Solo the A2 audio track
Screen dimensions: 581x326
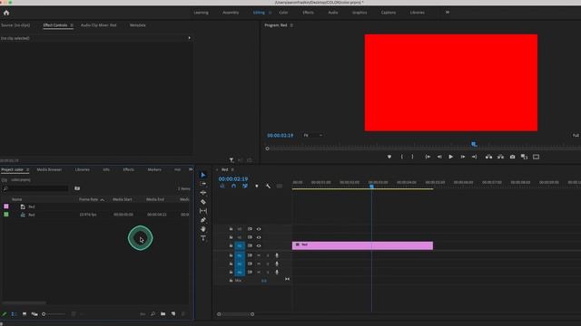click(x=268, y=264)
